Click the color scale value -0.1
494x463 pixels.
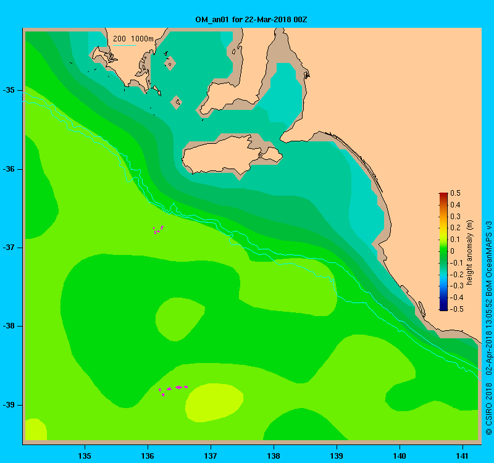[456, 263]
